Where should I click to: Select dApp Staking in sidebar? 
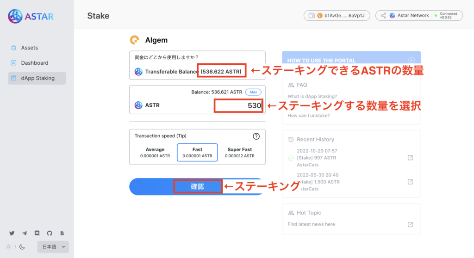coord(37,78)
